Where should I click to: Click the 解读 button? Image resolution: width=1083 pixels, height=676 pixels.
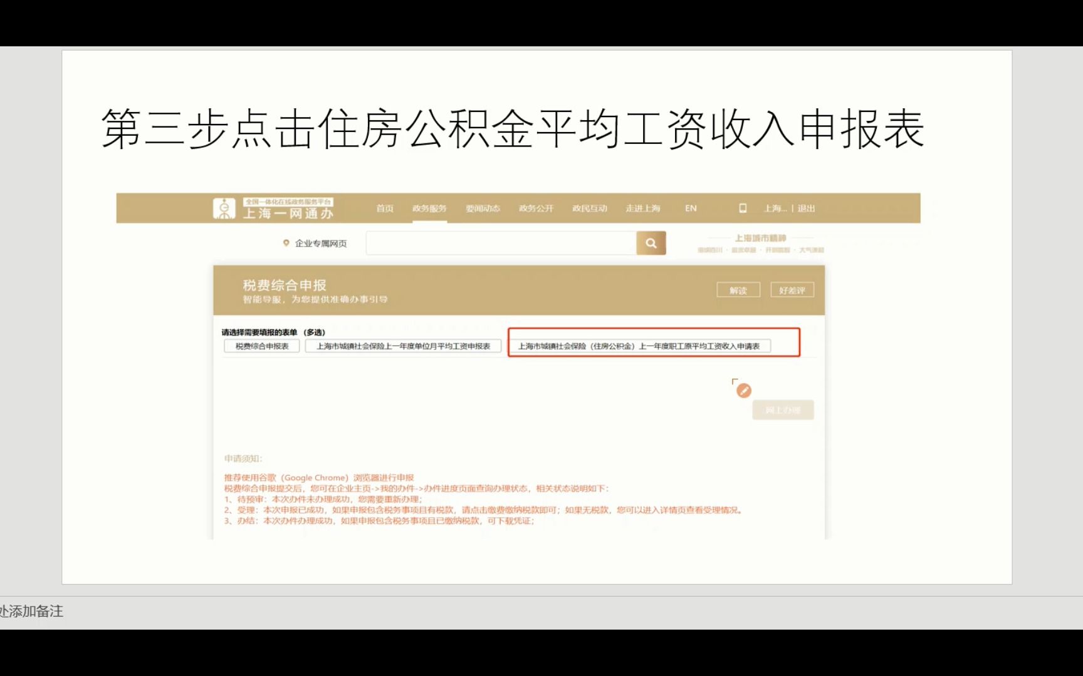[738, 290]
